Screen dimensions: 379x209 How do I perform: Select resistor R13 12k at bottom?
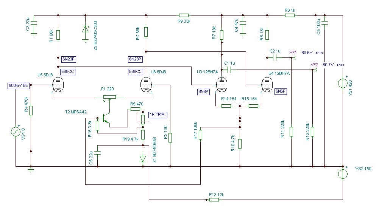[x=214, y=200]
